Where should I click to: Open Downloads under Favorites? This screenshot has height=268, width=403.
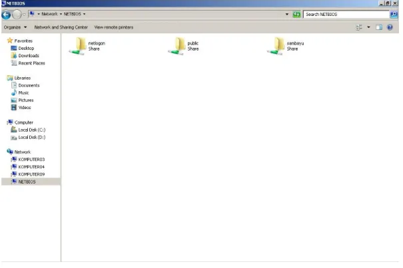tap(29, 56)
